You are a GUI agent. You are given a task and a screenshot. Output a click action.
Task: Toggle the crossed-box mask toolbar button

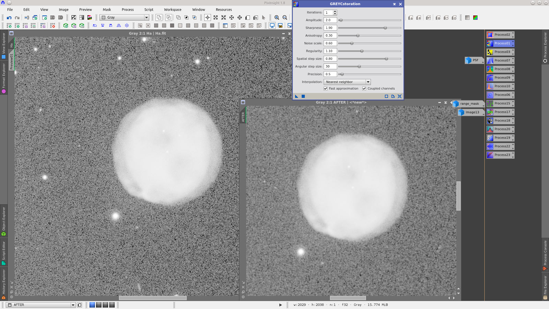(x=148, y=25)
